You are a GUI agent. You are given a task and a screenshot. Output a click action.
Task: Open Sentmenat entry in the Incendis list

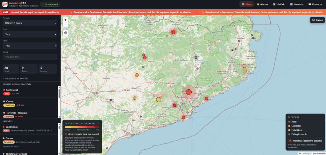[x=29, y=129]
